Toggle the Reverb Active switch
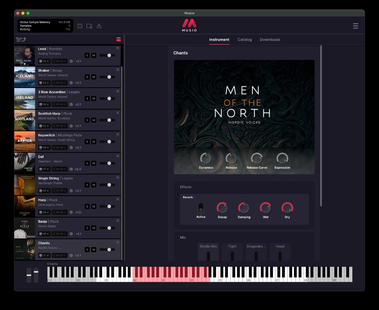379x310 pixels. [201, 208]
